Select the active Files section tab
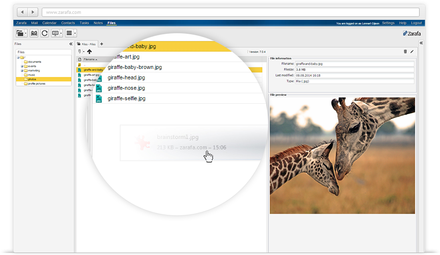Viewport: 440px width, 255px height. (111, 23)
